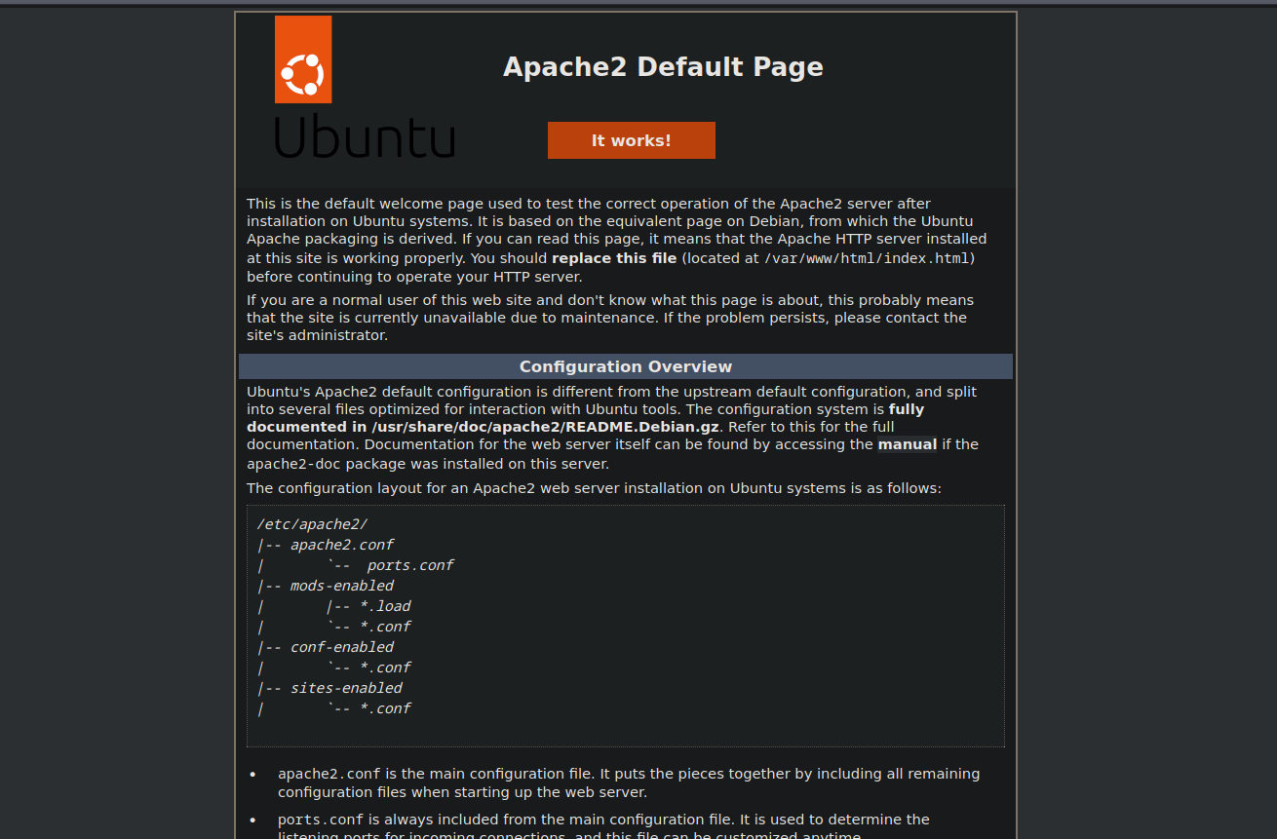The width and height of the screenshot is (1277, 839).
Task: Click the "|-- mods-enabled" tree line
Action: 326,586
